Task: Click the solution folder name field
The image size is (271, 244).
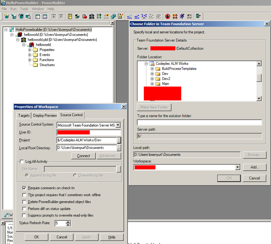Action: click(199, 122)
